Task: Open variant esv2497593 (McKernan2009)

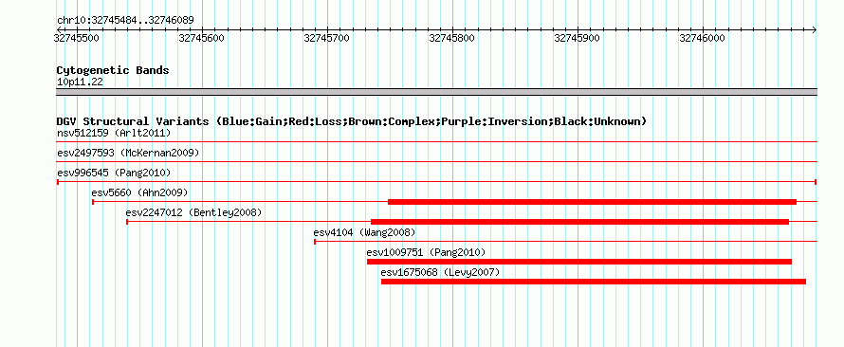Action: [128, 153]
